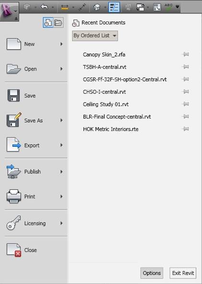Click the Switch Windows toolbar icon
Image resolution: width=202 pixels, height=284 pixels.
click(x=140, y=7)
